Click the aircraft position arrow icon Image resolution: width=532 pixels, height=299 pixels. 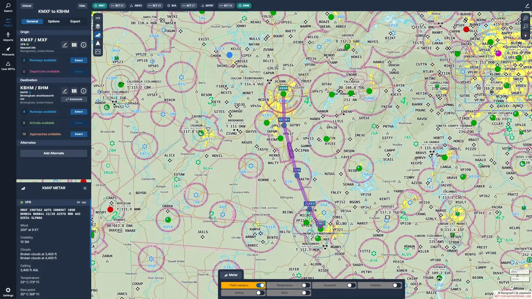point(98,43)
